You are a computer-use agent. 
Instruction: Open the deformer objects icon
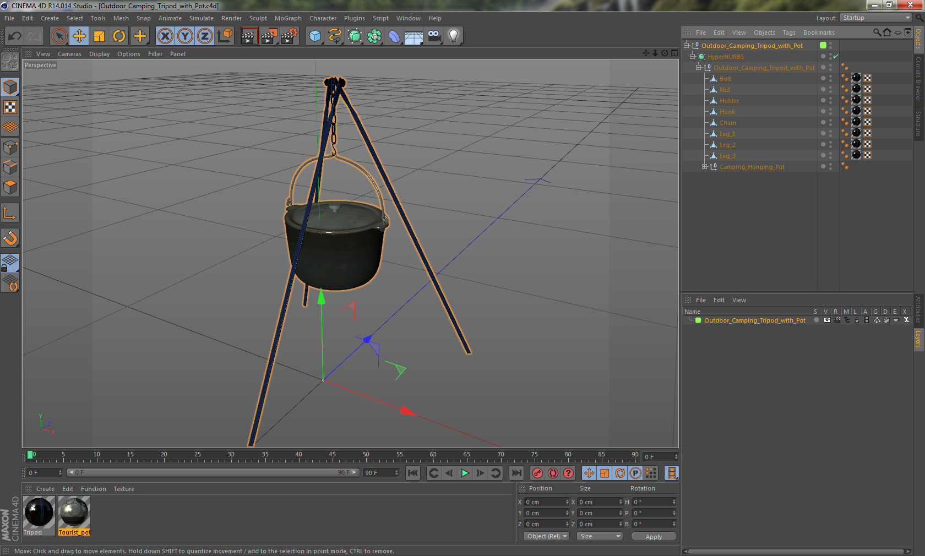(x=394, y=36)
